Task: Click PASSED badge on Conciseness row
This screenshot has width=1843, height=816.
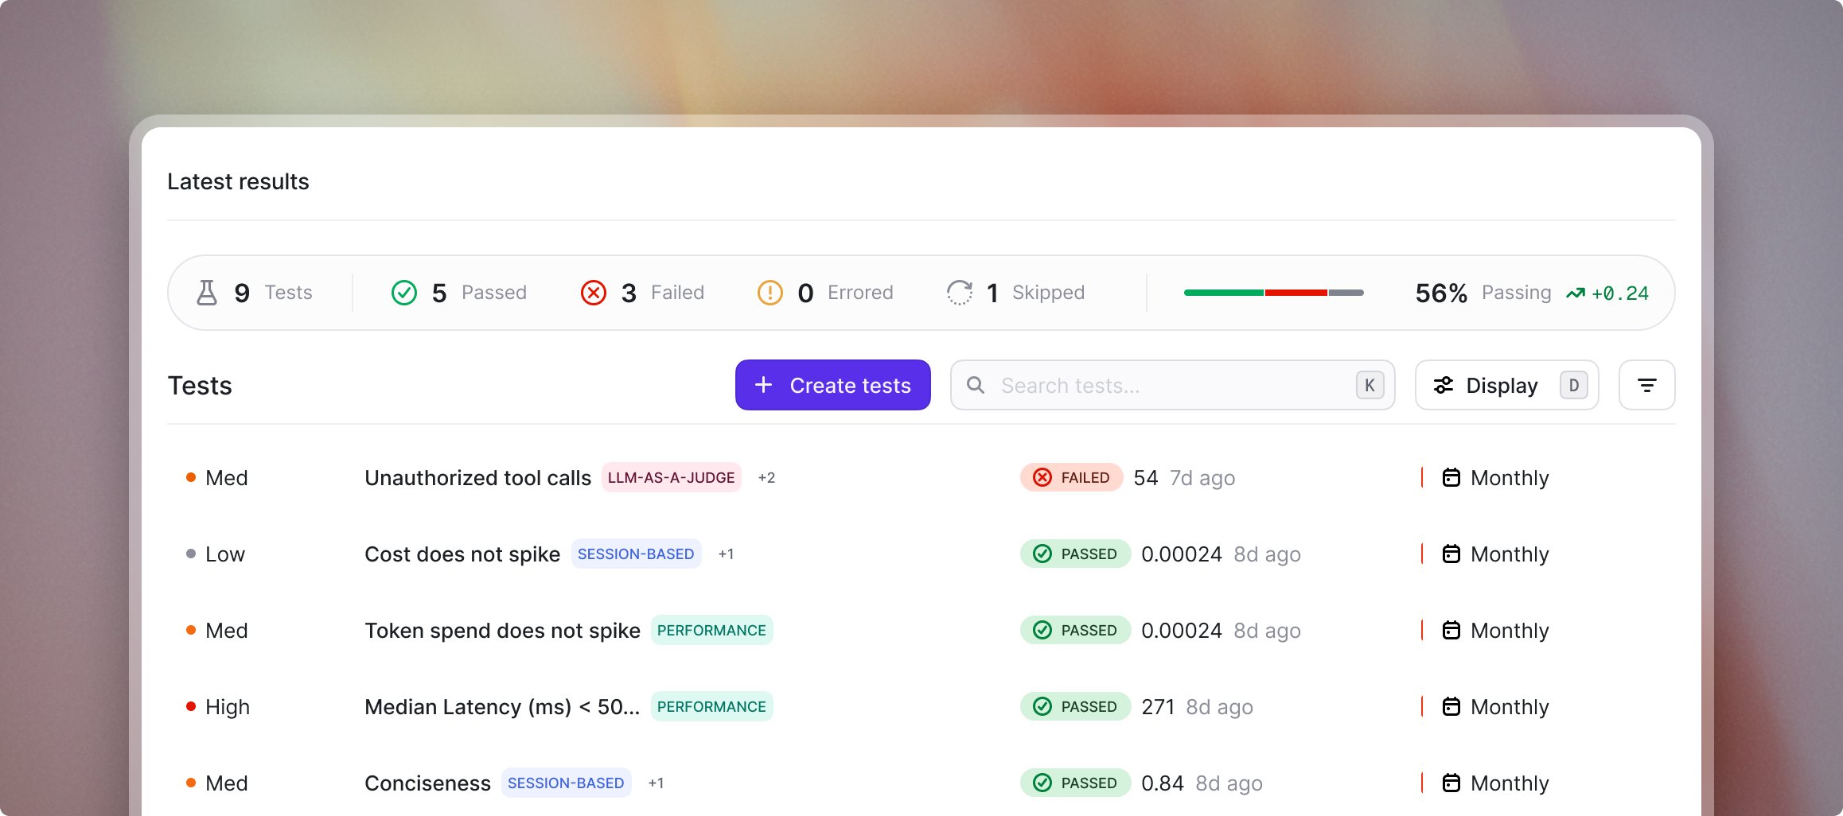Action: pos(1075,783)
